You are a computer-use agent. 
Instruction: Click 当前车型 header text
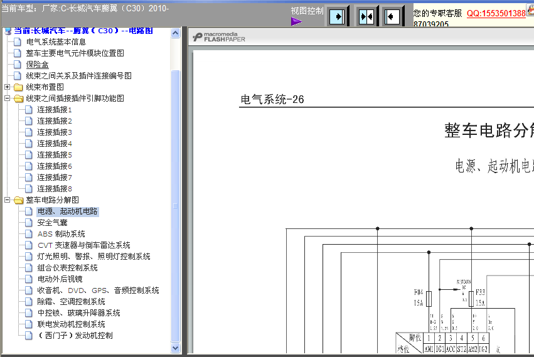pos(85,8)
